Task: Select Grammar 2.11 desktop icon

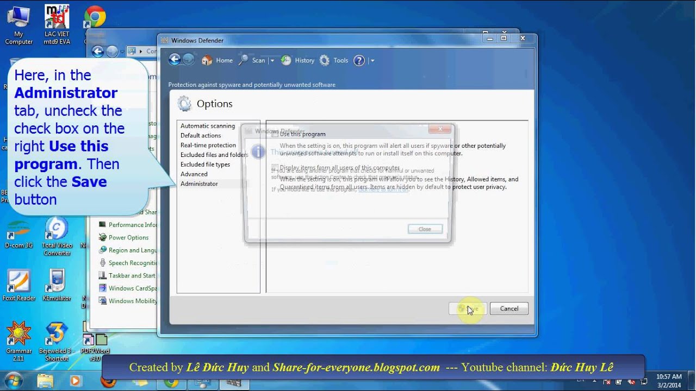Action: coord(18,342)
